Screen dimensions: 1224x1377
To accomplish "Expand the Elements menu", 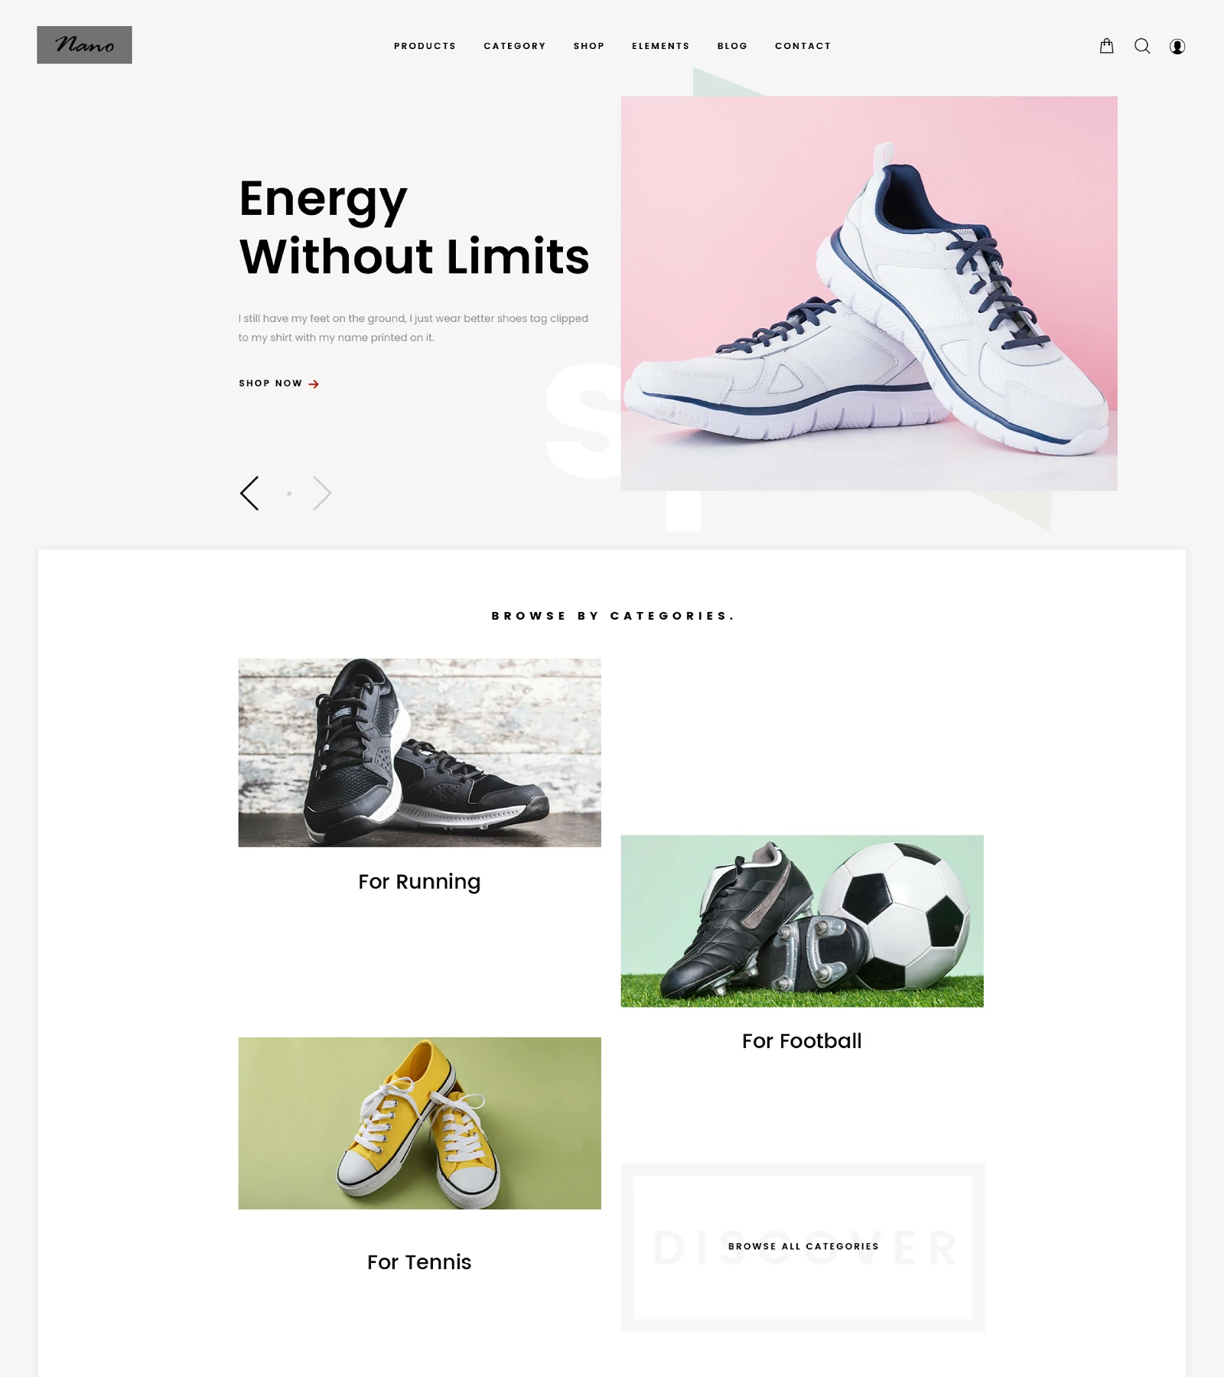I will [x=661, y=46].
